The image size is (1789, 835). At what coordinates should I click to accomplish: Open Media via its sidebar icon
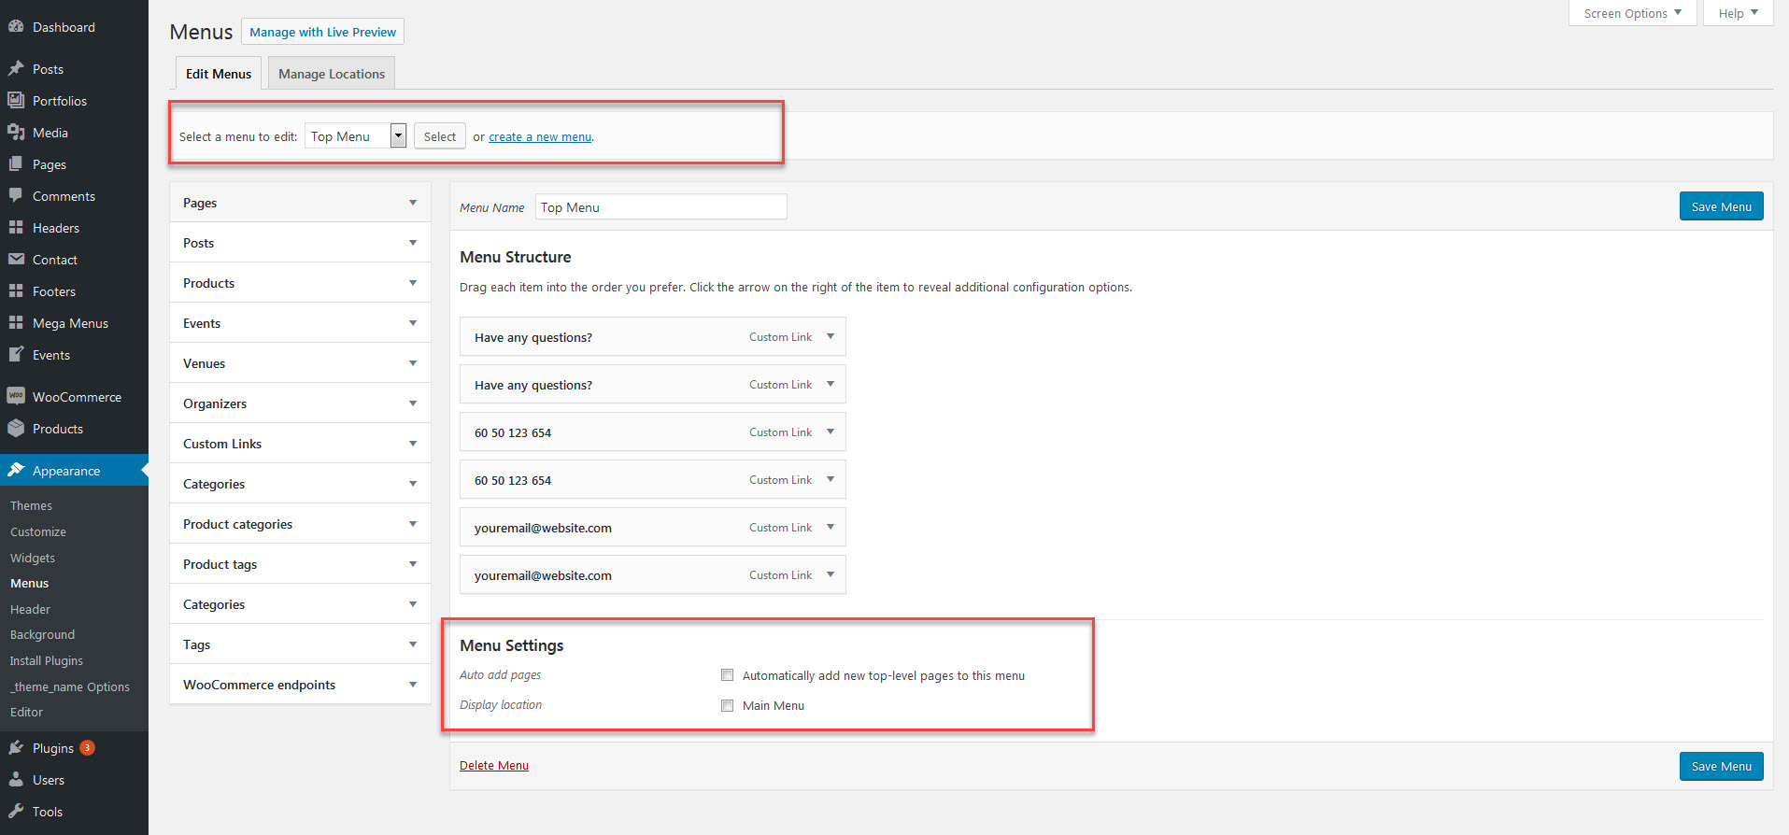[x=16, y=133]
